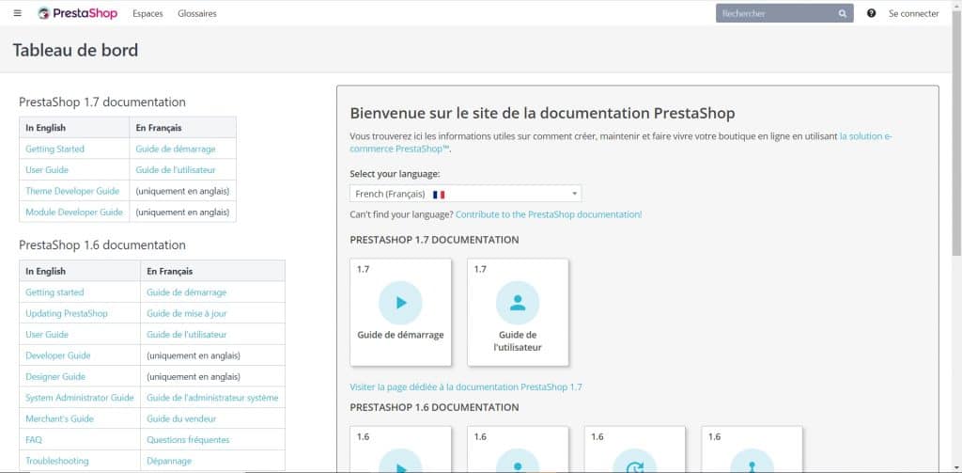Image resolution: width=962 pixels, height=473 pixels.
Task: Open 'Contribute to the PrestaShop documentation!' link
Action: point(549,214)
